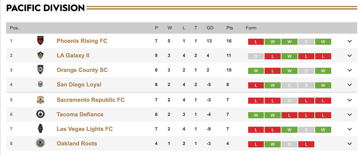
Task: Open the Sacramento Republic FC team link
Action: pos(90,100)
